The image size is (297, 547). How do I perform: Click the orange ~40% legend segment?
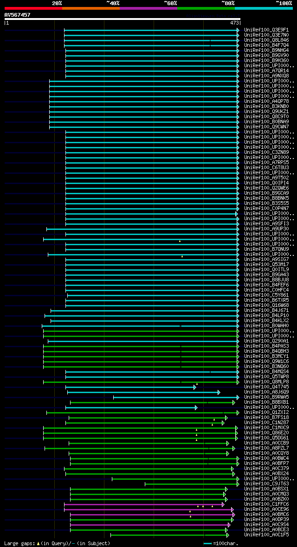click(91, 8)
